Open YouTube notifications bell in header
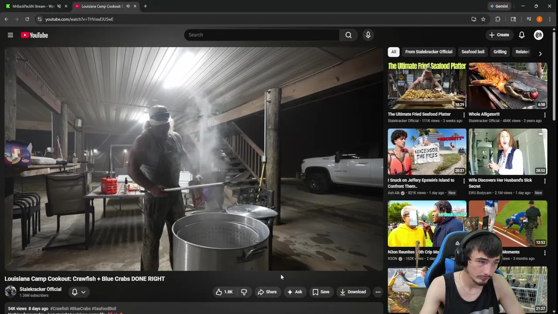Viewport: 558px width, 314px height. point(522,35)
